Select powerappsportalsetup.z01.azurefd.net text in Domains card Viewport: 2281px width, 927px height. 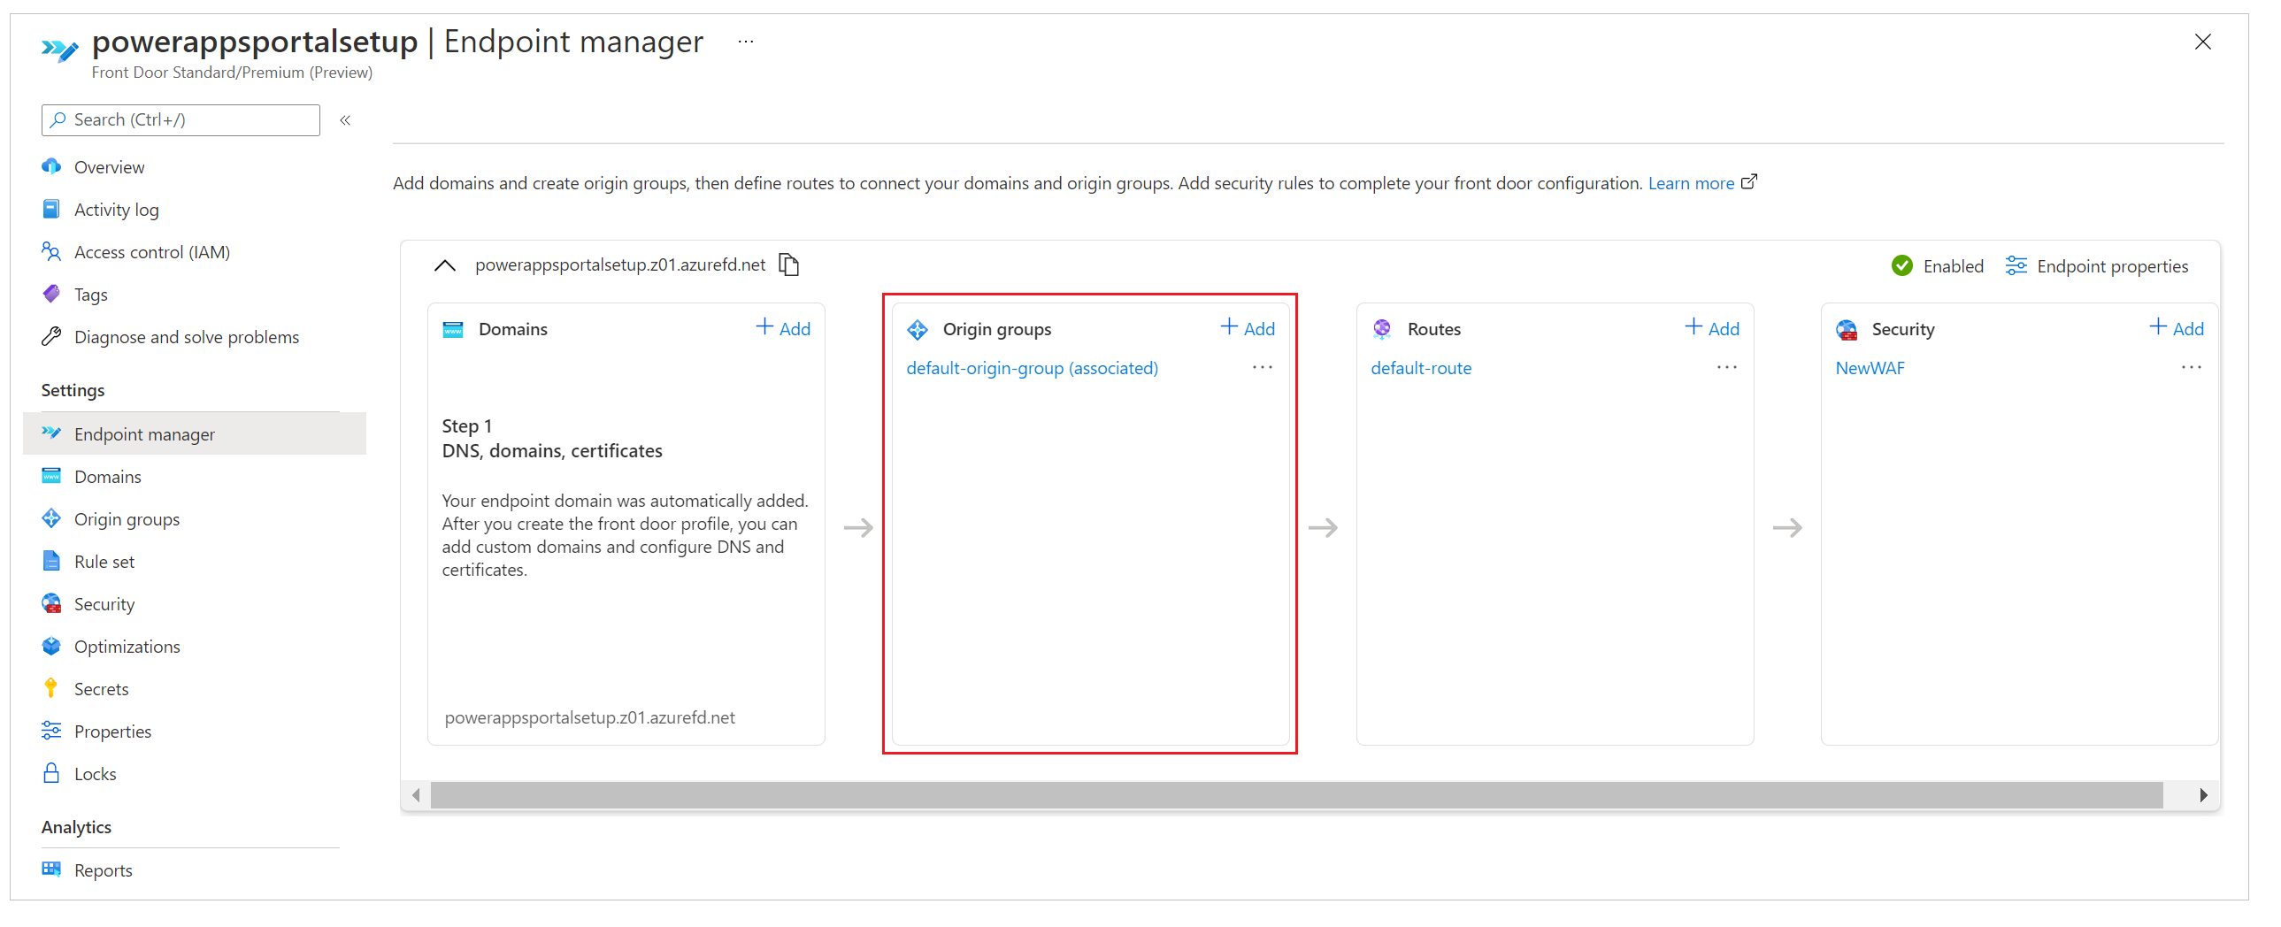point(590,717)
